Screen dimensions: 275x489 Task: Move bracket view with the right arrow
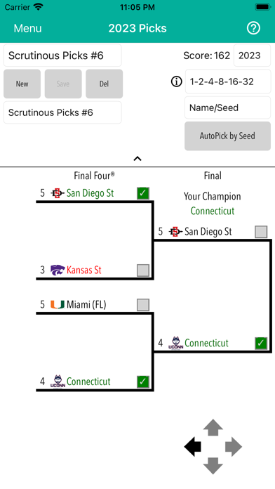point(234,447)
